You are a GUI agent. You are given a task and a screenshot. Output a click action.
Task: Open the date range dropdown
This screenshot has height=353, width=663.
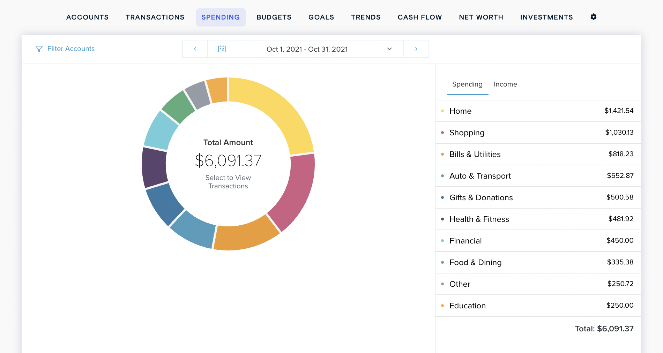pos(389,49)
